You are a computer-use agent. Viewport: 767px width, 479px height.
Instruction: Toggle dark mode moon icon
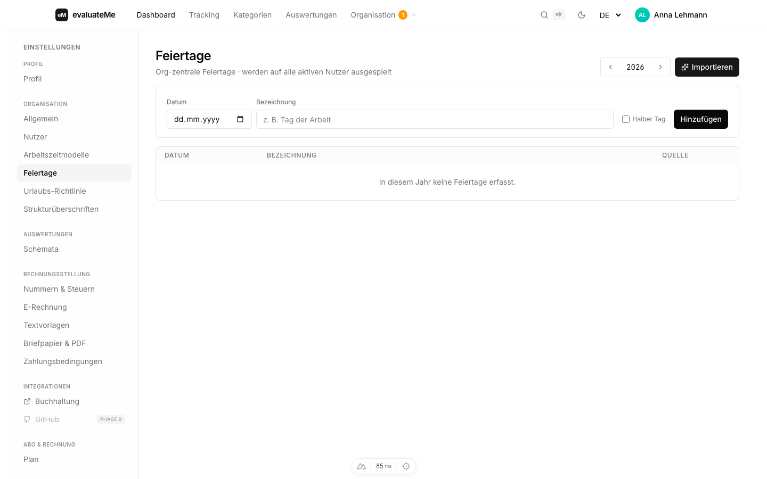pyautogui.click(x=582, y=15)
